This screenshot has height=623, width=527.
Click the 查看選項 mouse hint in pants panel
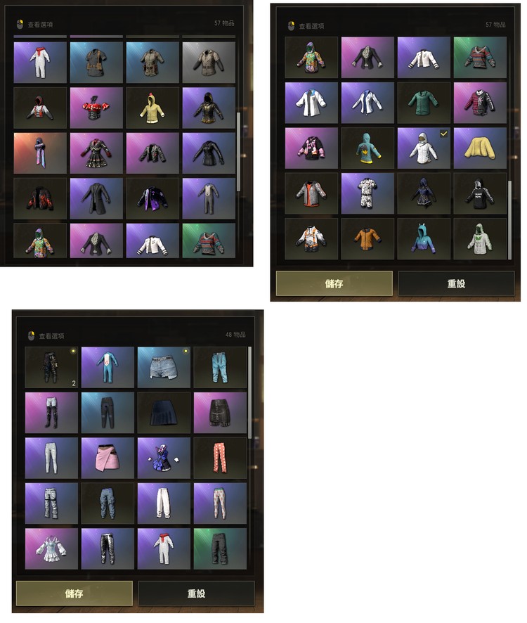pos(46,336)
